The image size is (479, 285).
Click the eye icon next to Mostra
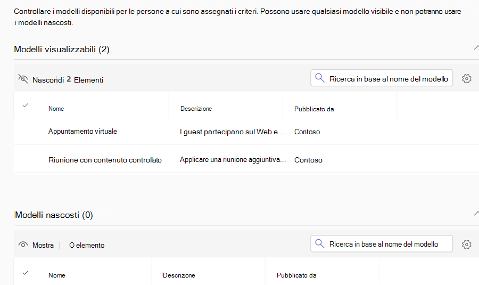[23, 245]
